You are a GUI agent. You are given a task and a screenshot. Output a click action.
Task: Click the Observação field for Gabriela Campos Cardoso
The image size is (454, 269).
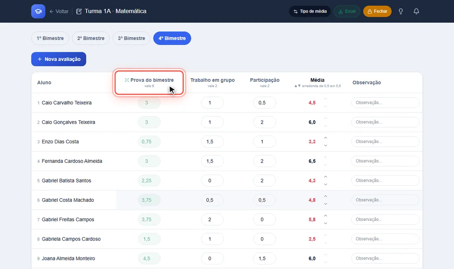coord(385,239)
